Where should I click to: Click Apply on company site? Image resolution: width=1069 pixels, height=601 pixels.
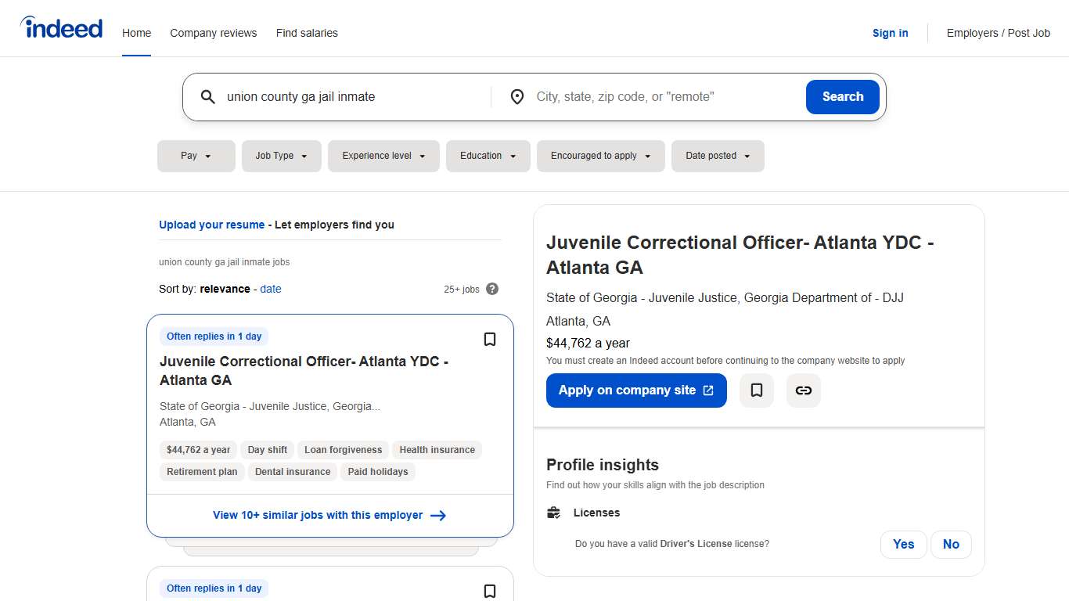pos(635,390)
